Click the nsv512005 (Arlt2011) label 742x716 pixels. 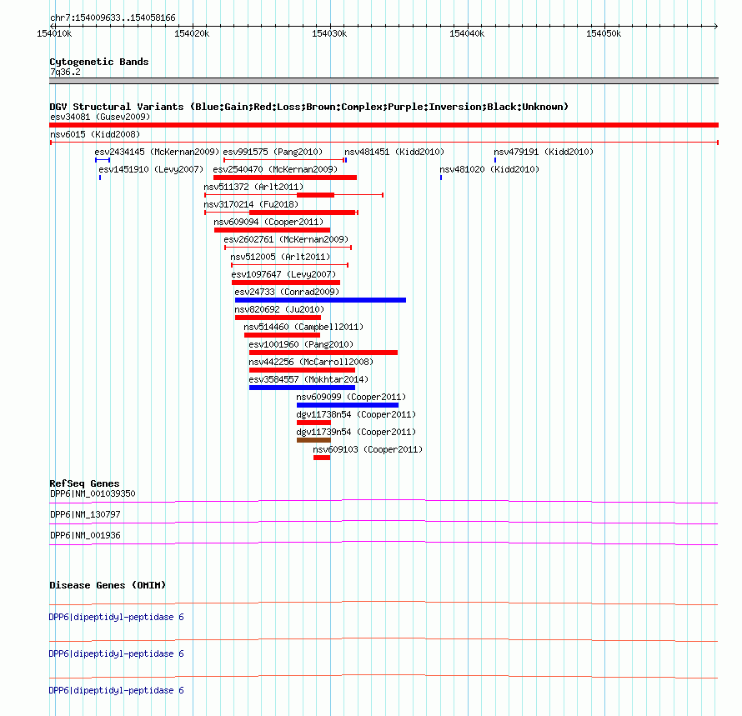280,257
